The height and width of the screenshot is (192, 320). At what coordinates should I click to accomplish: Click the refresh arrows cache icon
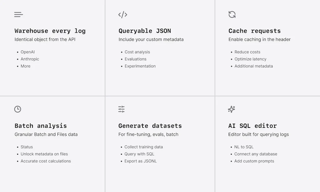coord(232,14)
